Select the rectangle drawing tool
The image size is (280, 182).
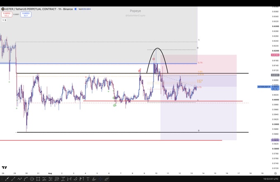[x=38, y=179]
